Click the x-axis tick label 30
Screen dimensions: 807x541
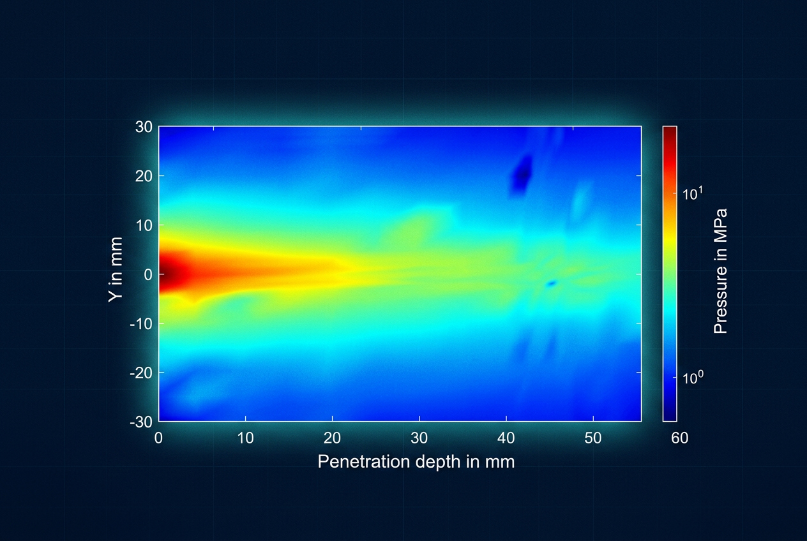tap(419, 439)
